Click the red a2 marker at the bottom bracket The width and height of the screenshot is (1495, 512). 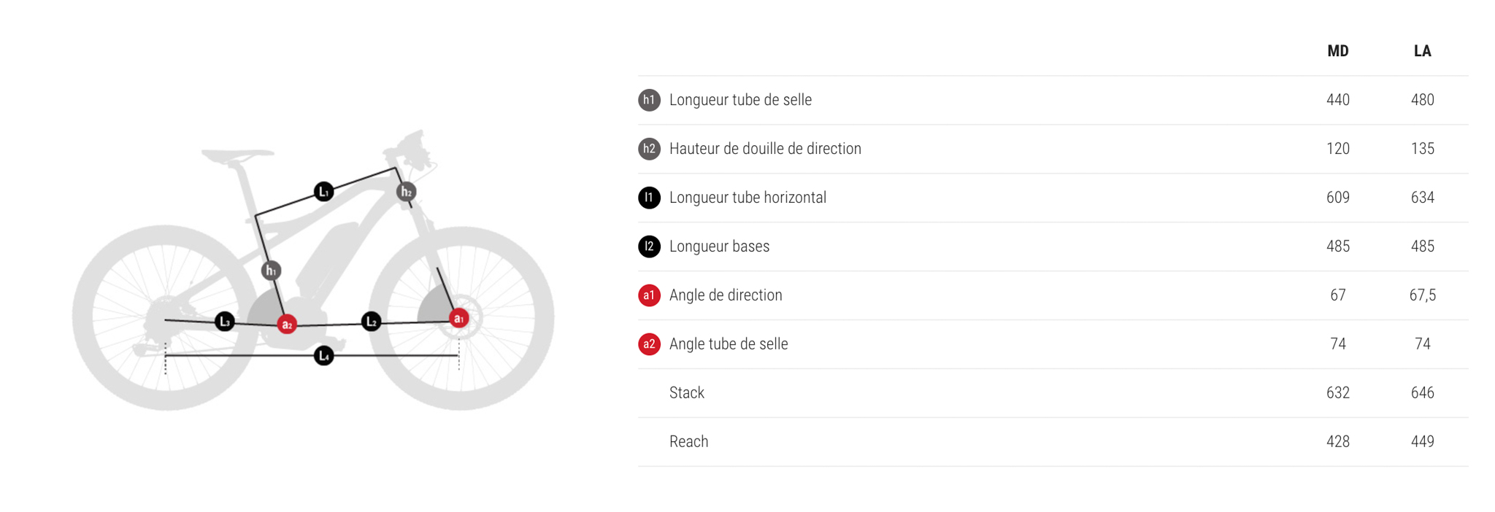pyautogui.click(x=287, y=325)
